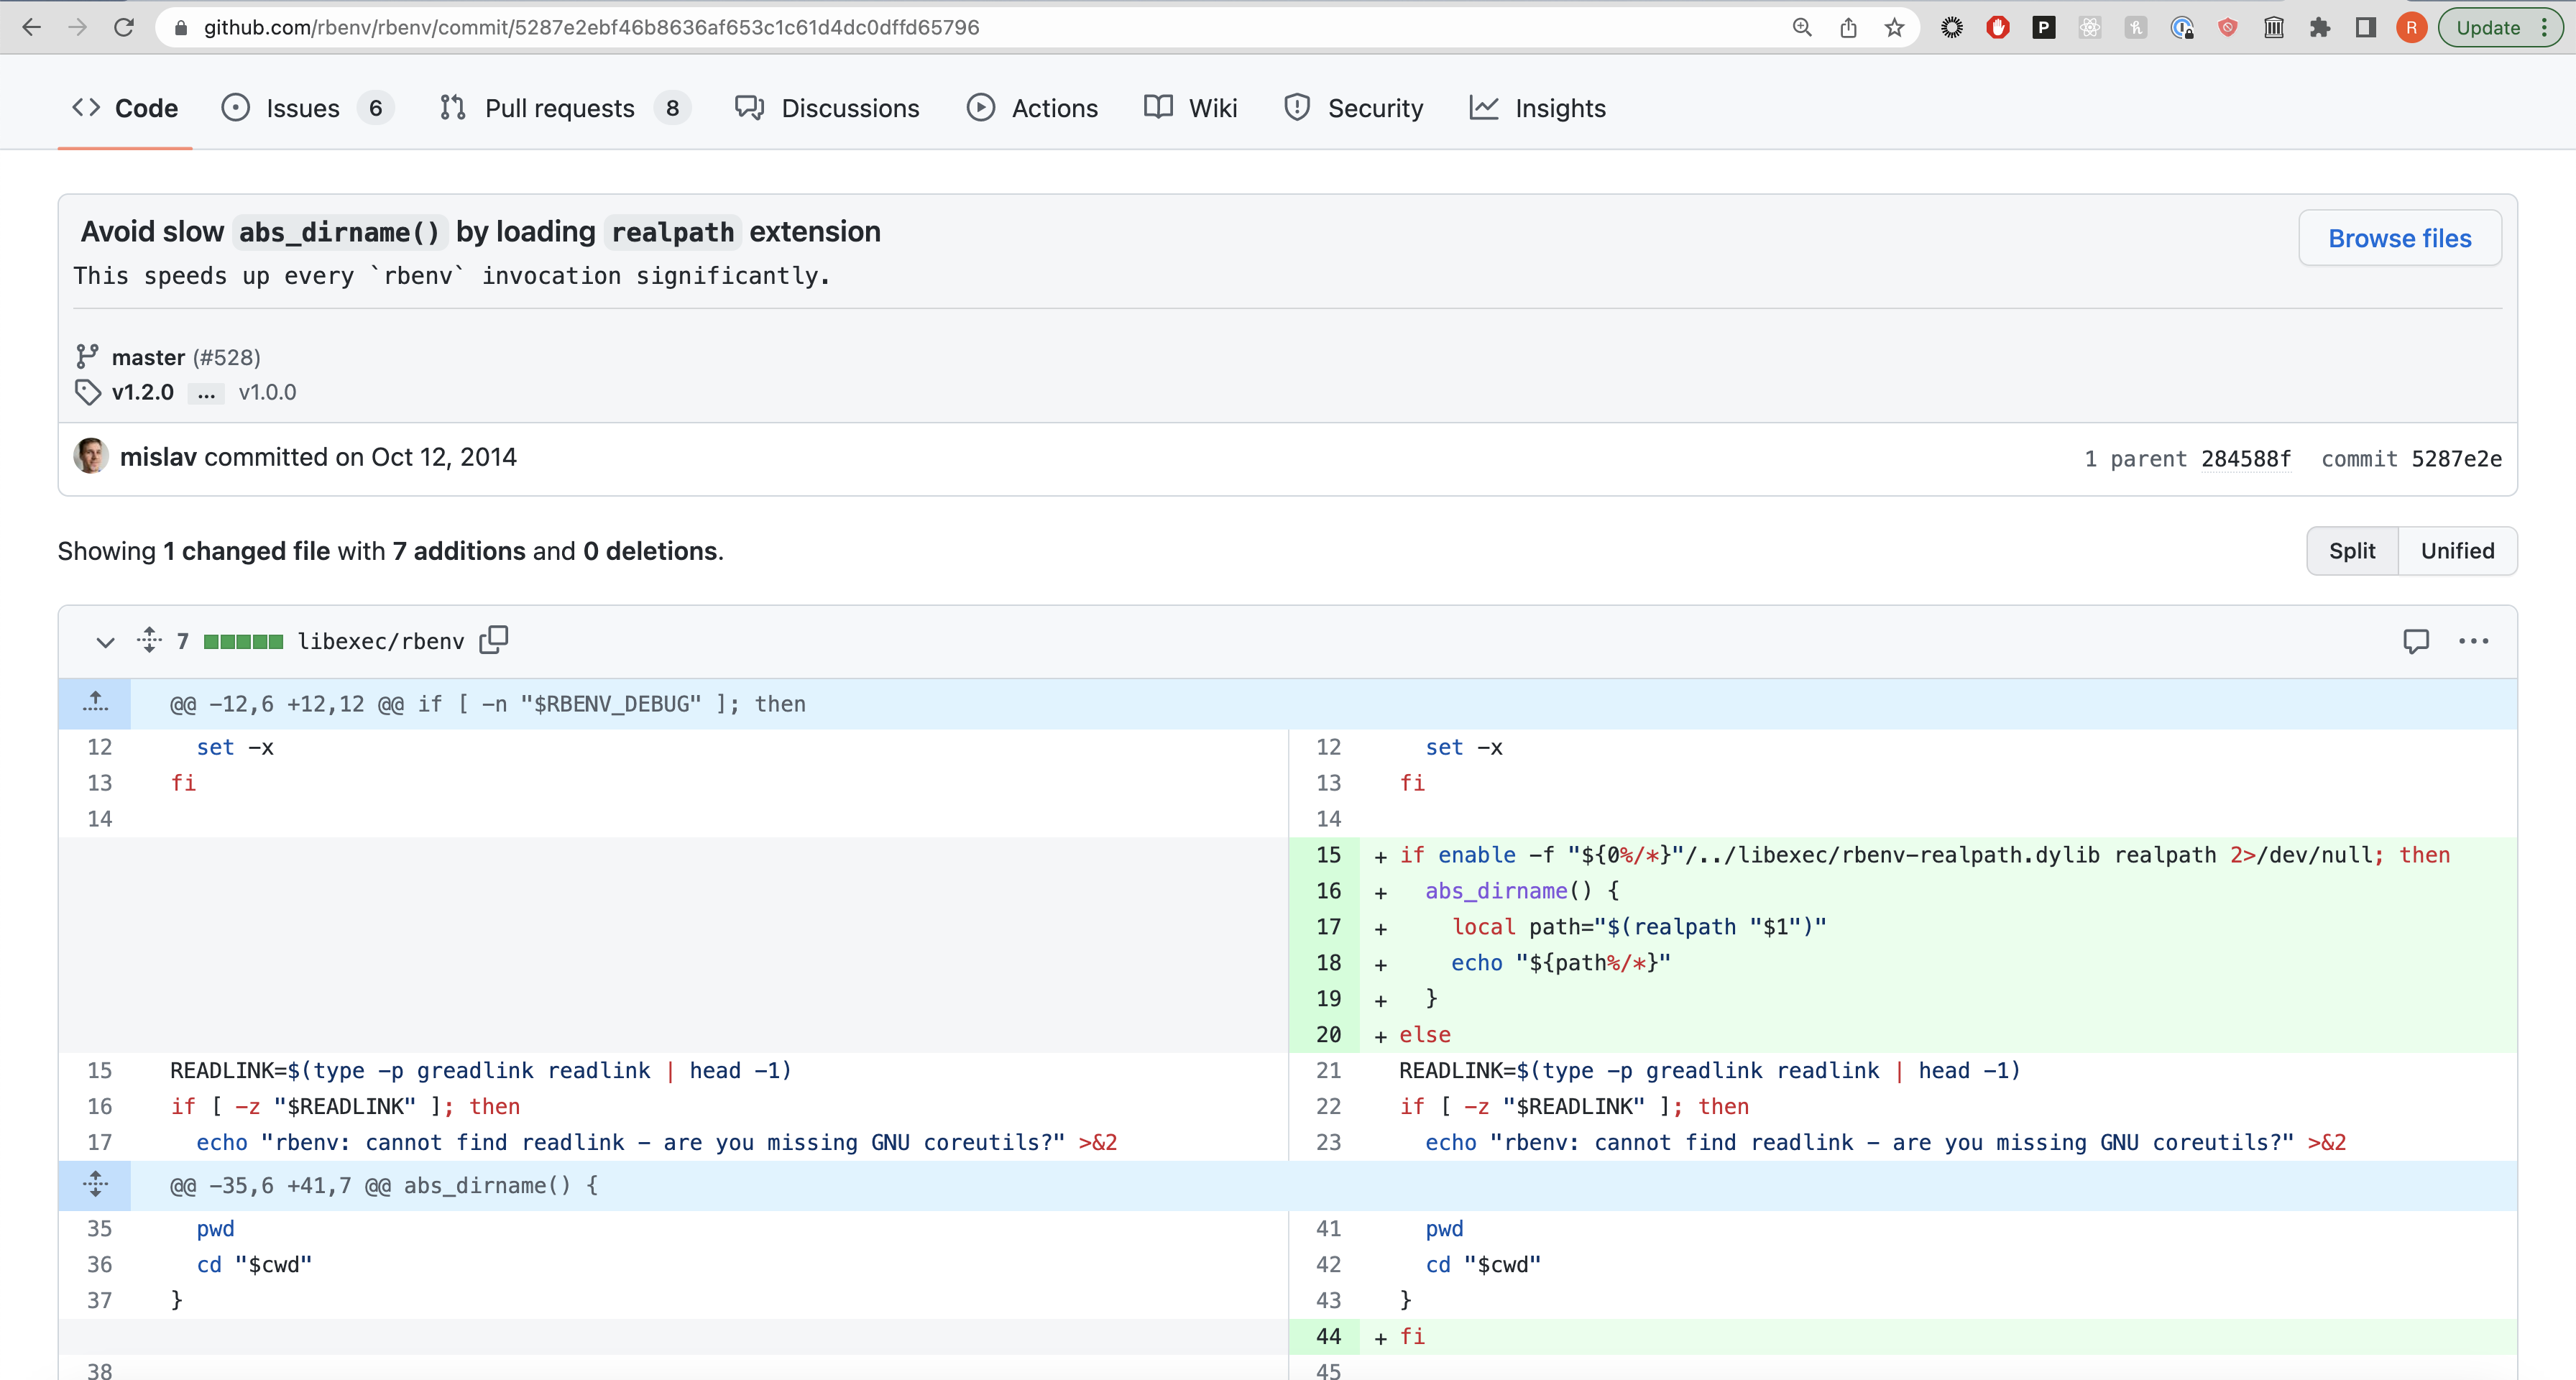Click the black P extension icon
2576x1380 pixels.
2044,27
